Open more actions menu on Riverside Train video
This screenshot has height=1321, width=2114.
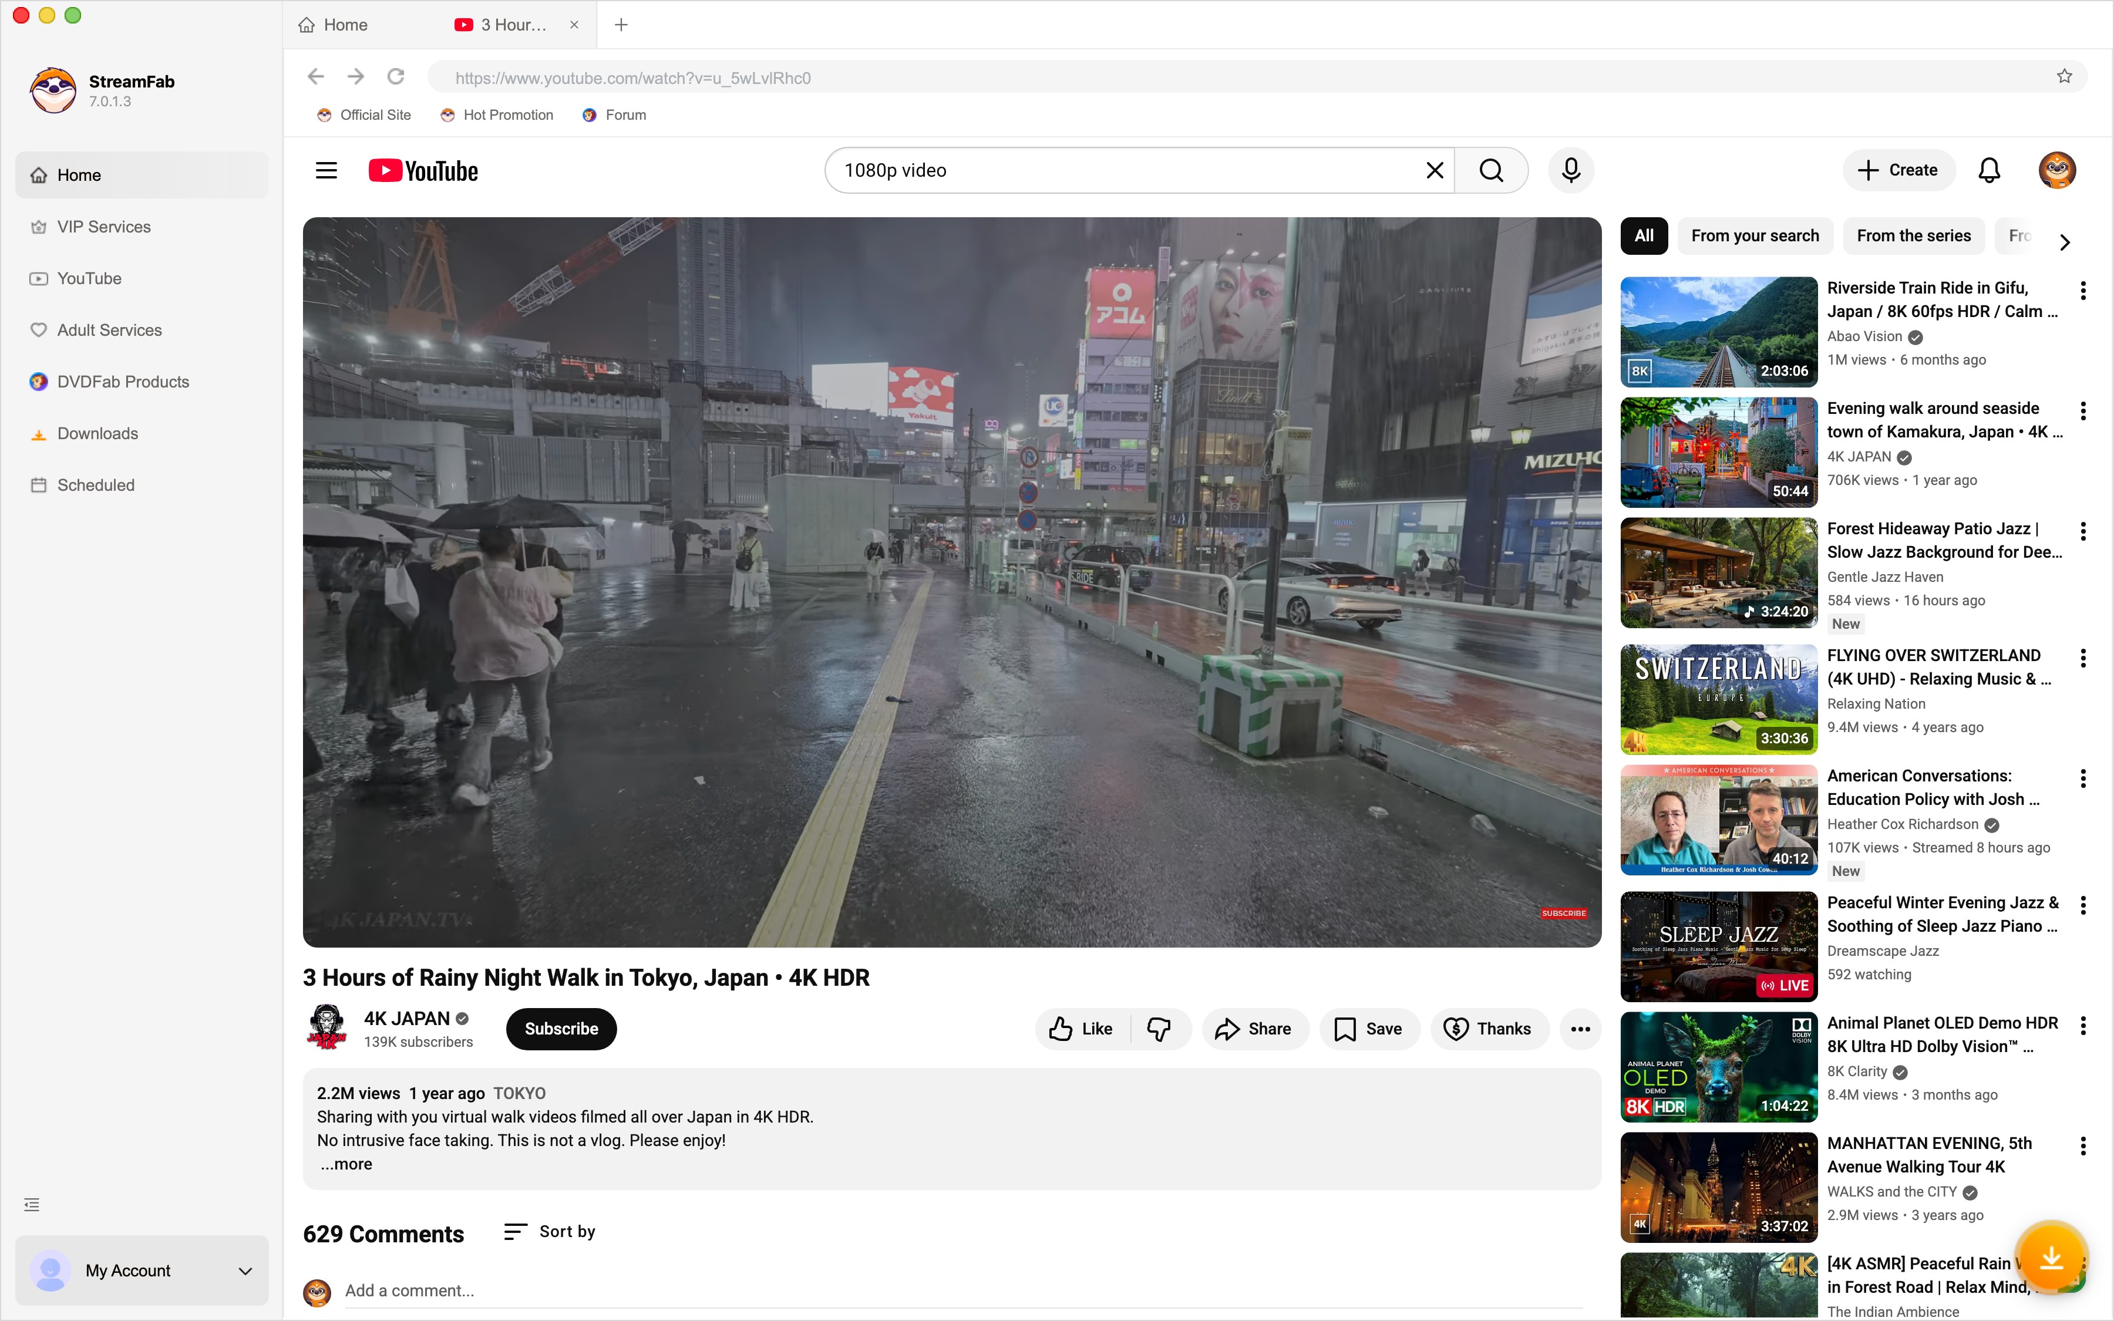tap(2082, 289)
